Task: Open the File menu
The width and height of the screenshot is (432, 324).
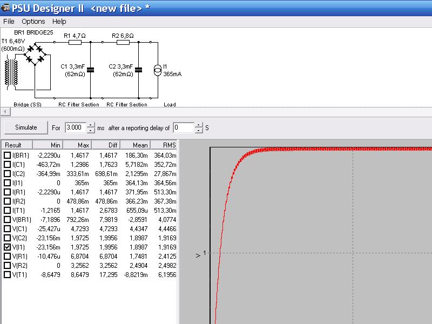Action: (x=9, y=22)
